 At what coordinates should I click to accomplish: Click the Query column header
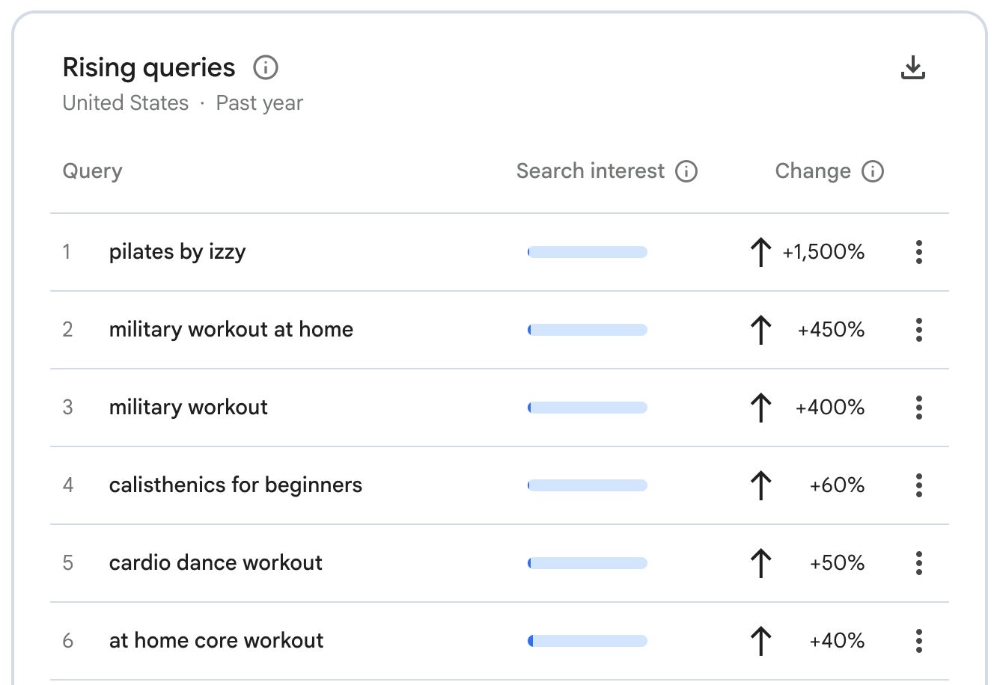point(92,171)
